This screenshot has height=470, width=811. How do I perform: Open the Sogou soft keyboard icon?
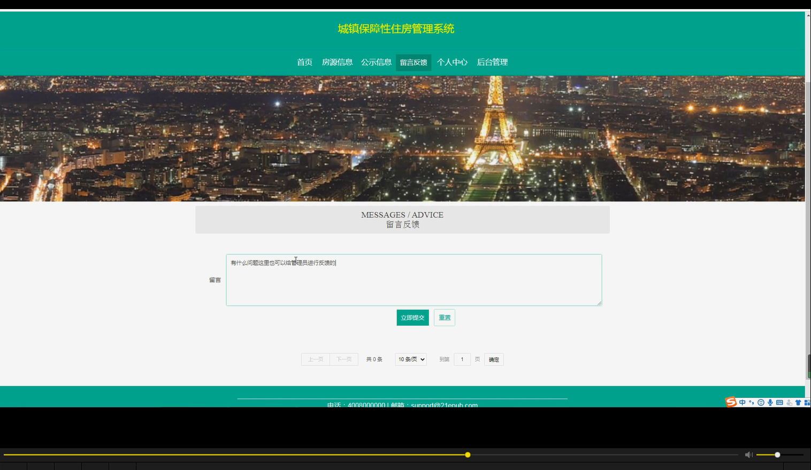coord(779,403)
